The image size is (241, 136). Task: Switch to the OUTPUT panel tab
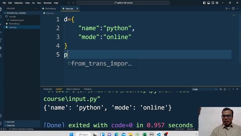coord(59,89)
